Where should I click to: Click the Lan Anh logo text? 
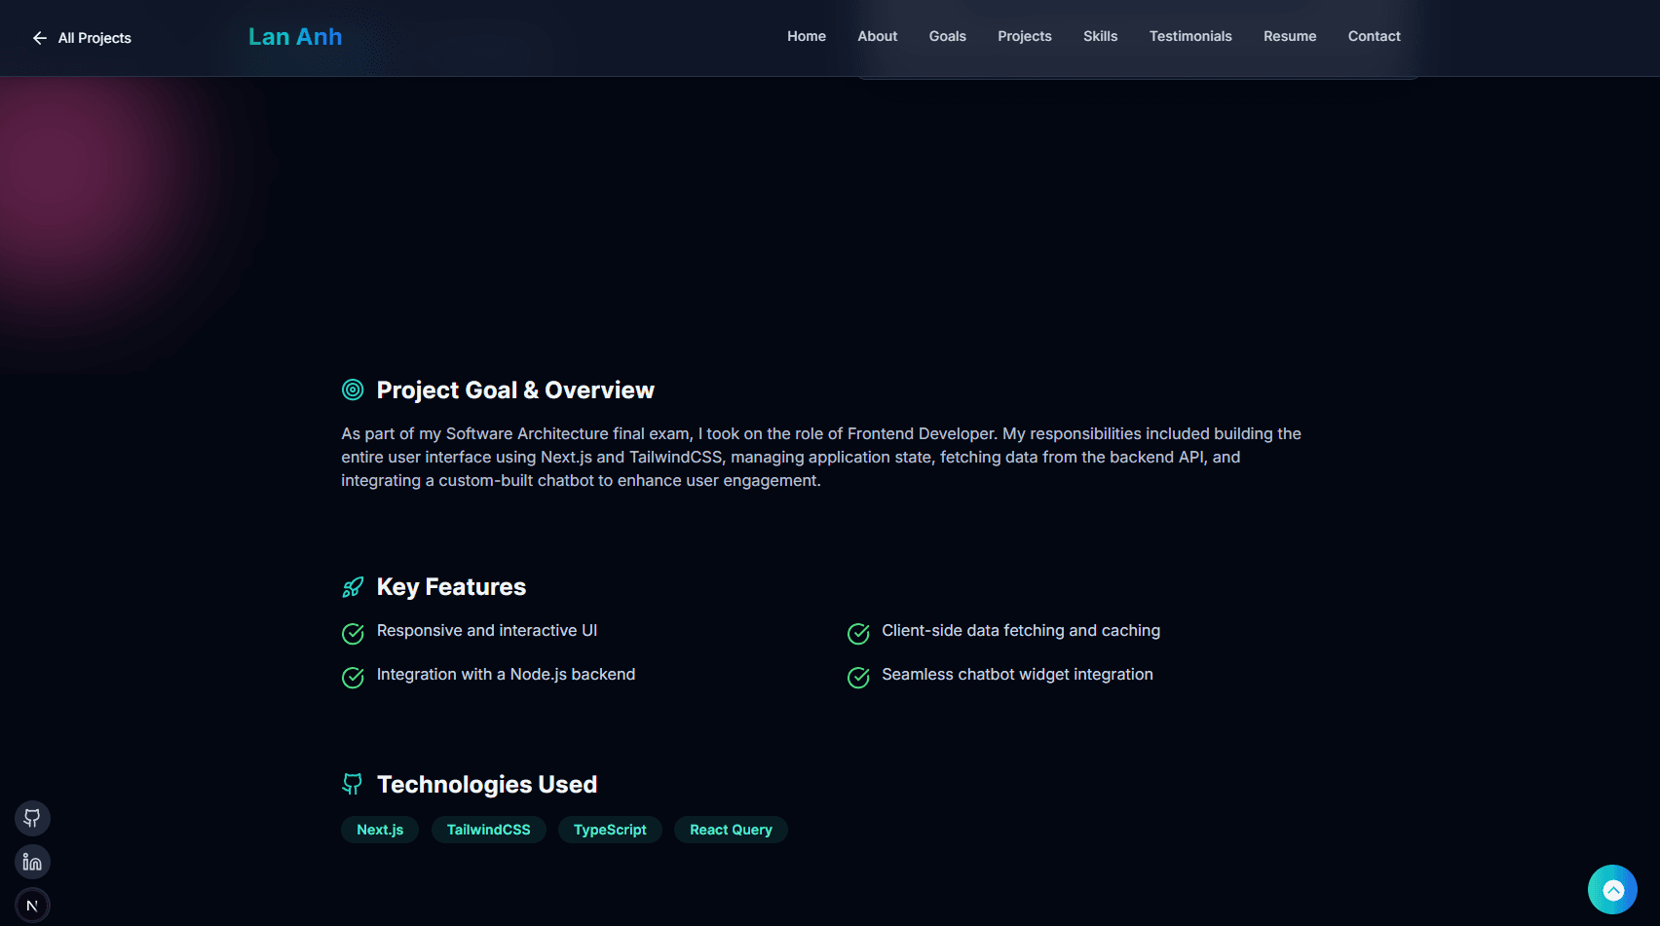coord(295,37)
